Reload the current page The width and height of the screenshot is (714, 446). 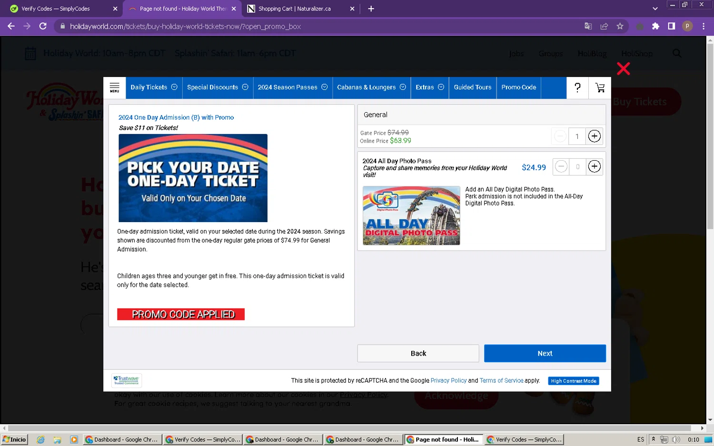[x=43, y=26]
